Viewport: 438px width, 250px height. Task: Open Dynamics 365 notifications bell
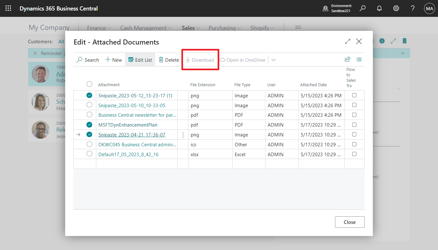point(379,8)
